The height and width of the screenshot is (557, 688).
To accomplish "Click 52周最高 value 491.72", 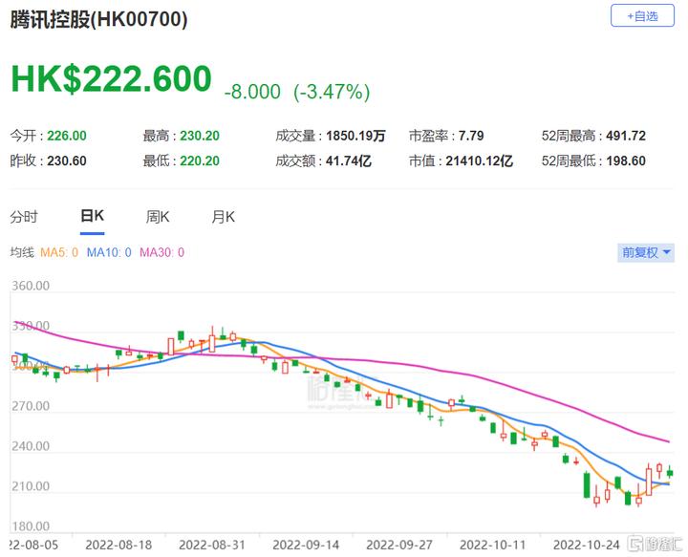I will [626, 136].
